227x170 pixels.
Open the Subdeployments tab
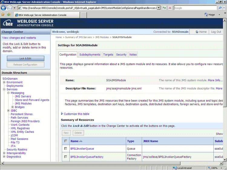90,55
